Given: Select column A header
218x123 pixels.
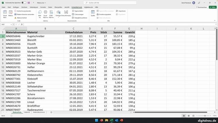Looking at the screenshot, I should 16,29.
